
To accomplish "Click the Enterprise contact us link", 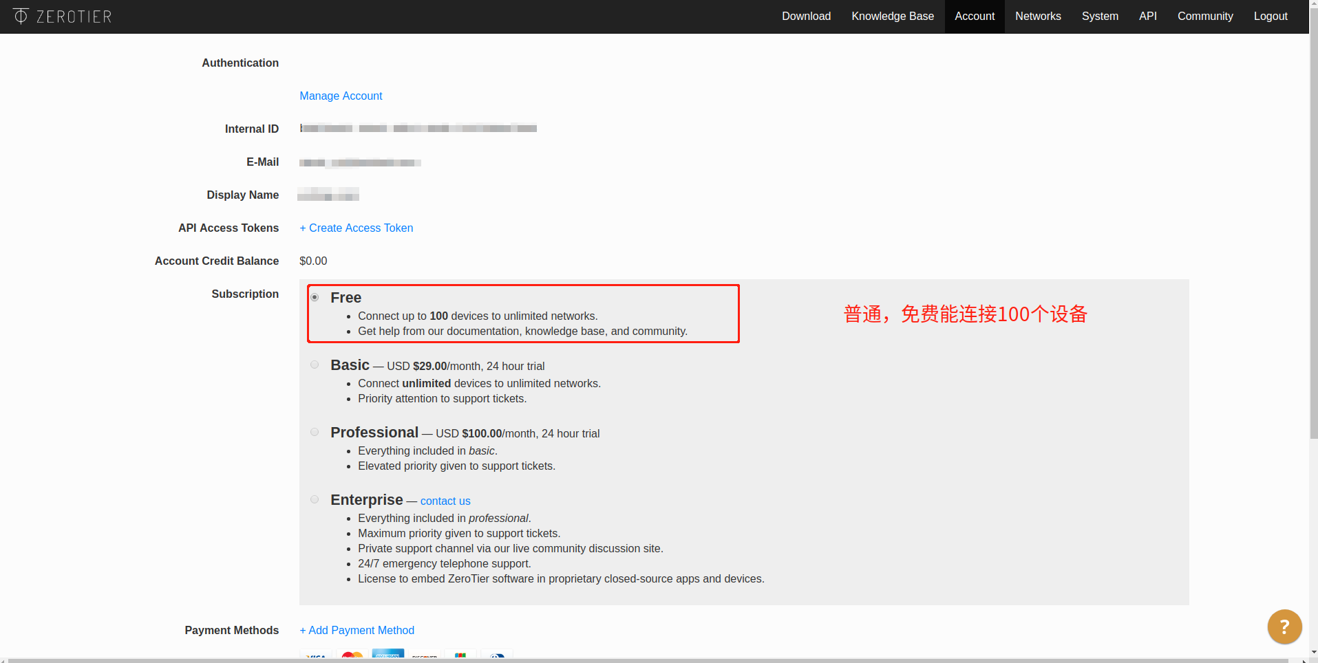I will pyautogui.click(x=445, y=501).
